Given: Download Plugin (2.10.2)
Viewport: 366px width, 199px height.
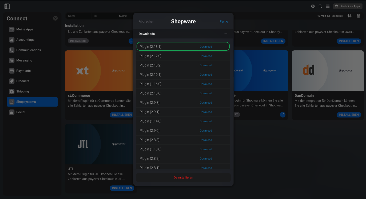Looking at the screenshot, I should click(x=206, y=65).
